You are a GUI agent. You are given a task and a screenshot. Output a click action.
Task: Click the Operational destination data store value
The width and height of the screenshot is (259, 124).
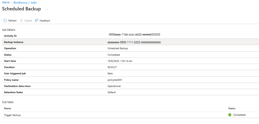click(x=114, y=86)
